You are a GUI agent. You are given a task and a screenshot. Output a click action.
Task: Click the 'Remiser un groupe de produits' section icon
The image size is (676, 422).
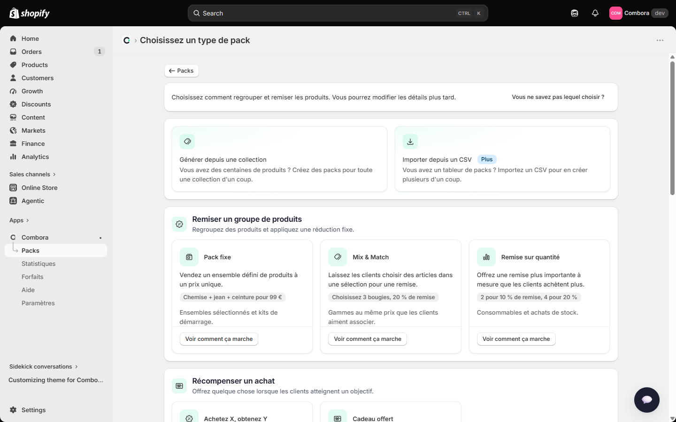pyautogui.click(x=179, y=224)
